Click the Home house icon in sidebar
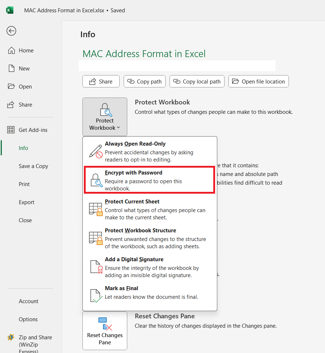Screen dimensions: 325x353 [x=12, y=51]
